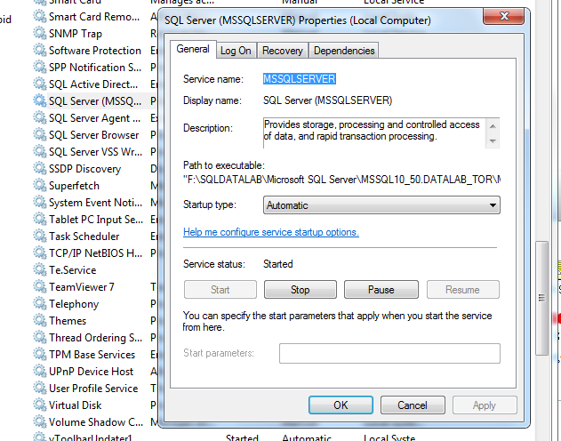
Task: Stop the SQL Server service
Action: point(301,289)
